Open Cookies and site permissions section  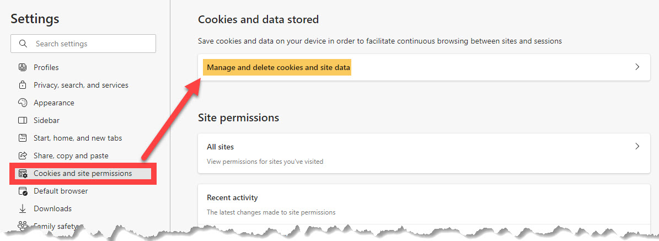[83, 173]
